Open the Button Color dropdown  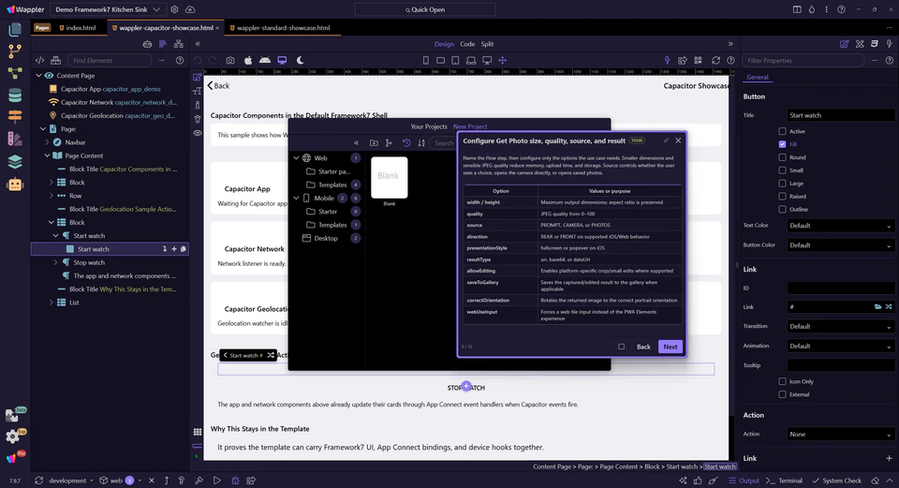pos(840,244)
